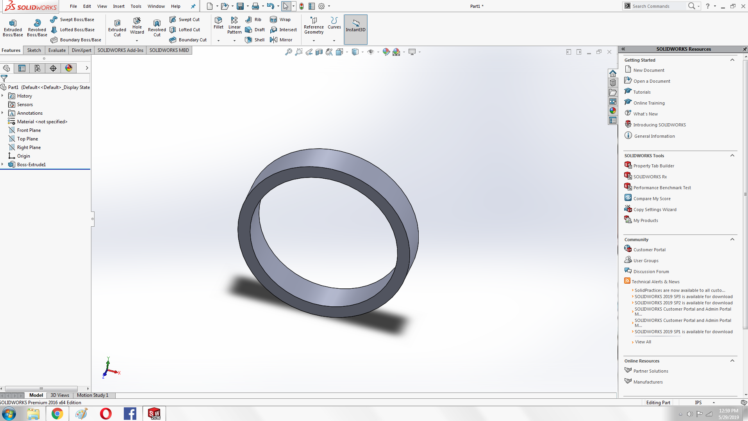This screenshot has width=748, height=421.
Task: Open the Tools menu
Action: (136, 6)
